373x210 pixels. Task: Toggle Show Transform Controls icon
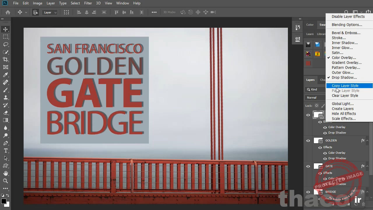66,12
